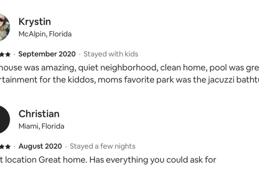The image size is (259, 172).
Task: Click the reviewer name Christian
Action: (x=39, y=114)
